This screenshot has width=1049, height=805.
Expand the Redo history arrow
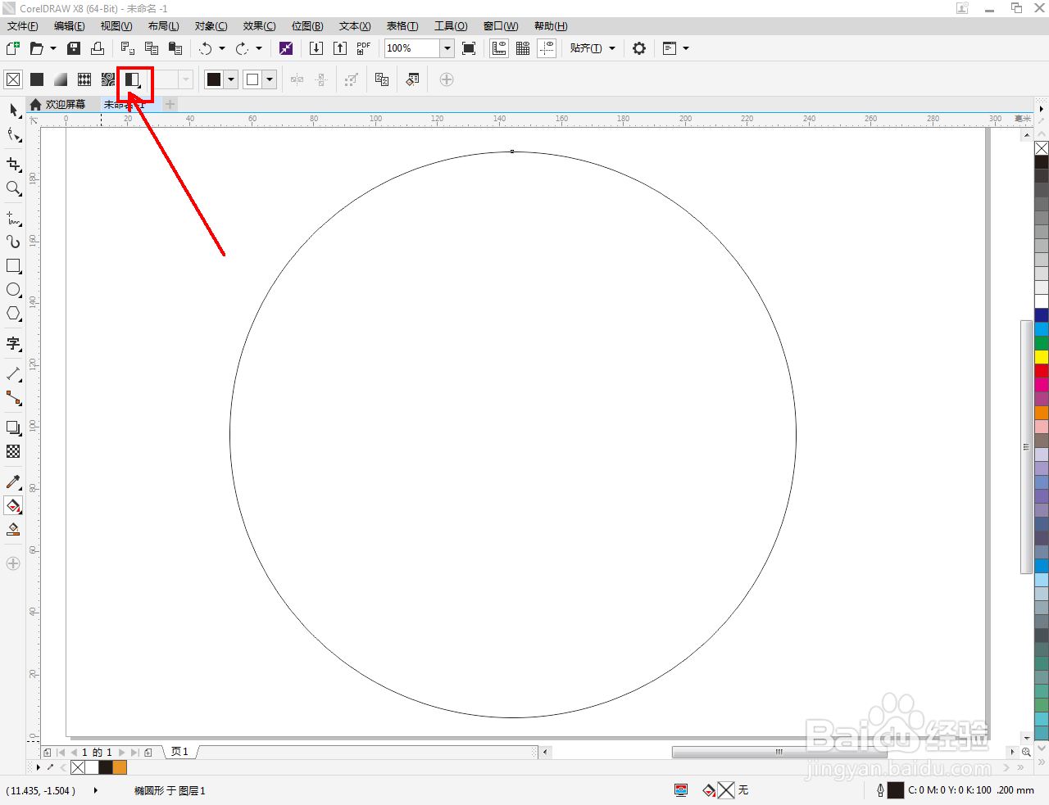tap(259, 48)
